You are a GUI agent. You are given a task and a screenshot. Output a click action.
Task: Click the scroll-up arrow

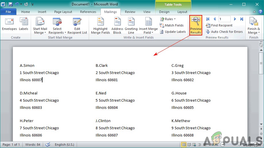click(261, 50)
